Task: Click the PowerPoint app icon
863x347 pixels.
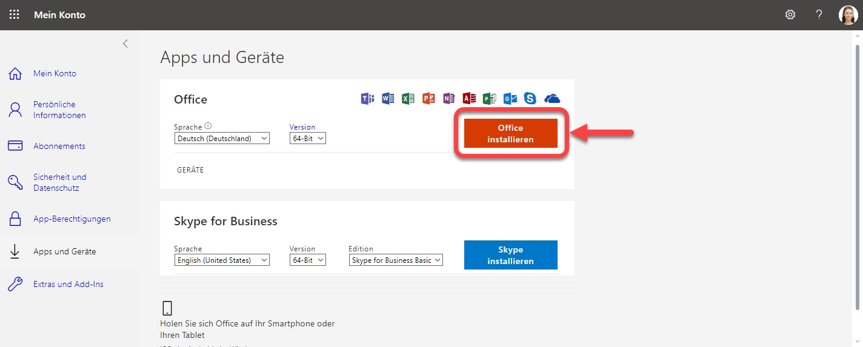Action: [x=428, y=99]
